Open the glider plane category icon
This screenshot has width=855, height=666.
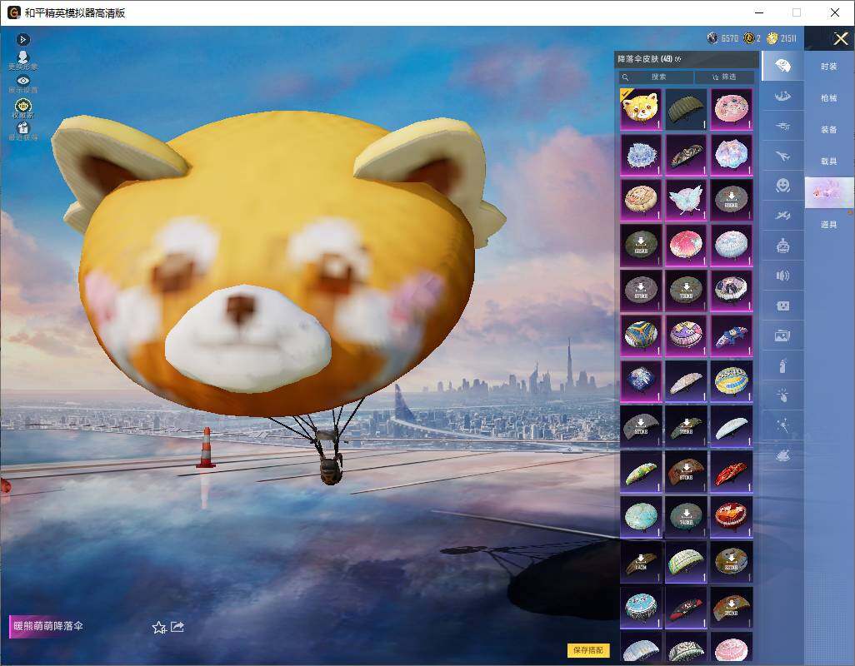783,216
